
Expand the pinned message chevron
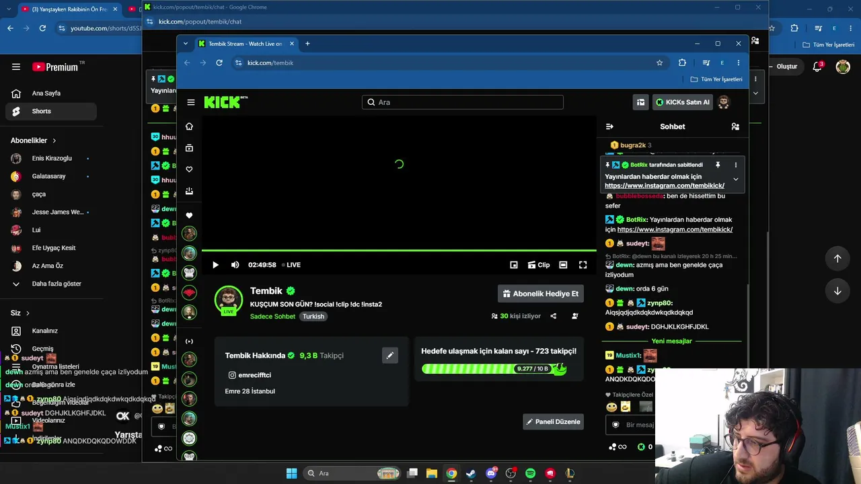point(735,179)
